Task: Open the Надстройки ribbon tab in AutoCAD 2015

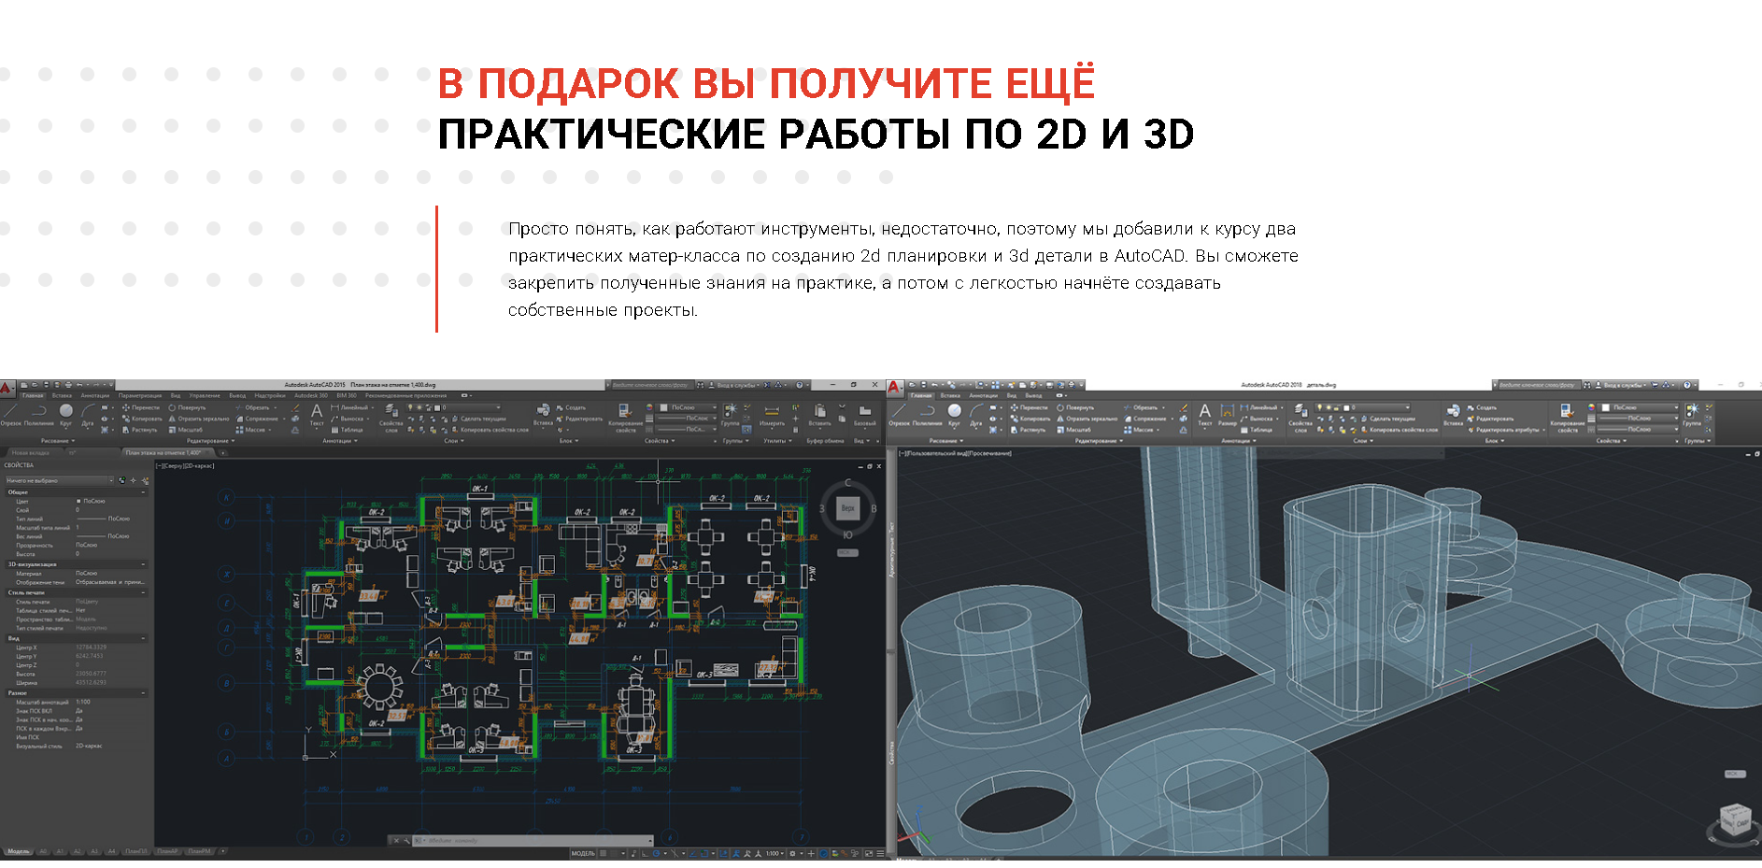Action: tap(270, 396)
